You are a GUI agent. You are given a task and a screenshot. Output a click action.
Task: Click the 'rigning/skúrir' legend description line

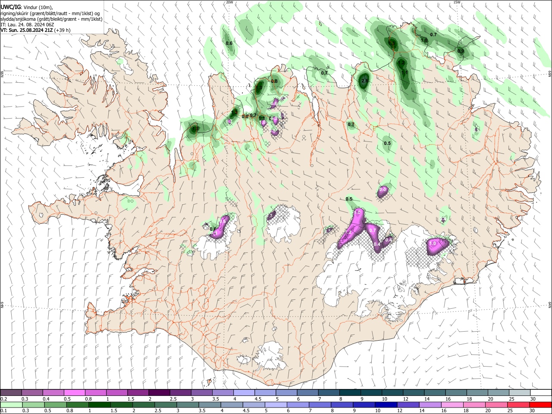(x=50, y=13)
